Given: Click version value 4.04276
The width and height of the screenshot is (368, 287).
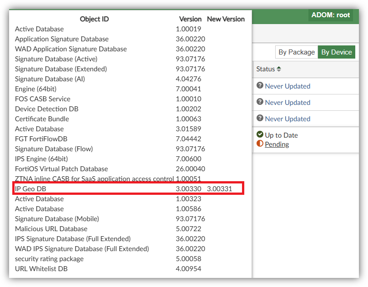Looking at the screenshot, I should [188, 79].
